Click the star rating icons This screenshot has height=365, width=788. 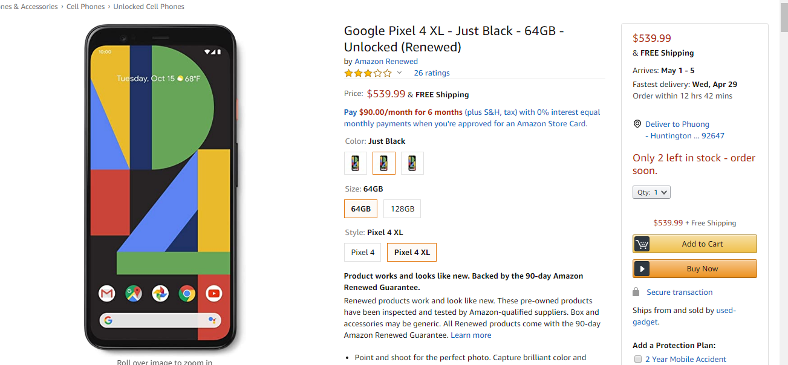click(x=368, y=73)
